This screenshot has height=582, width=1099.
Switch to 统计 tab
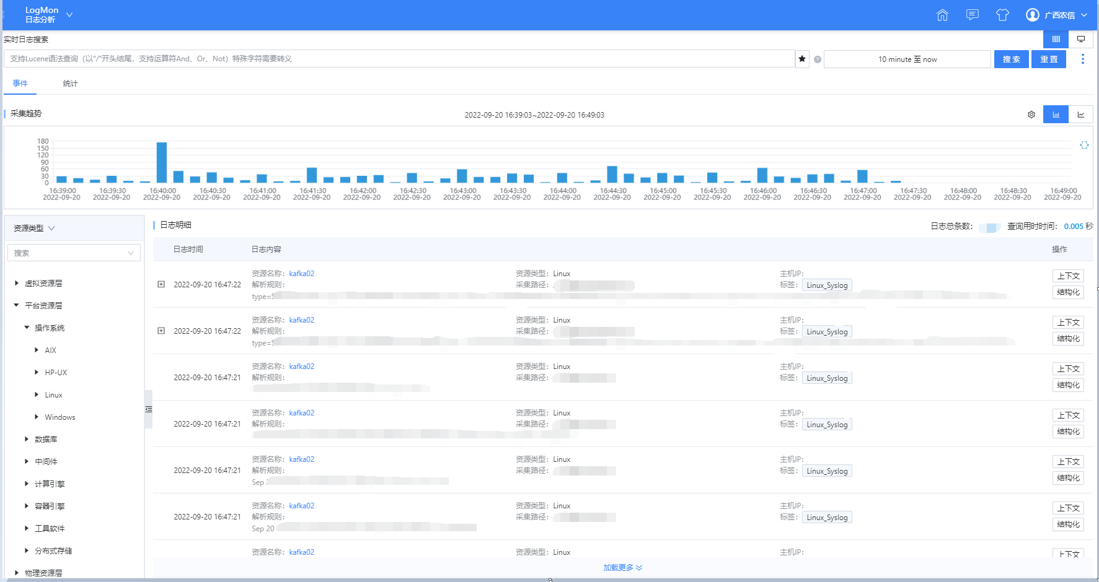70,84
